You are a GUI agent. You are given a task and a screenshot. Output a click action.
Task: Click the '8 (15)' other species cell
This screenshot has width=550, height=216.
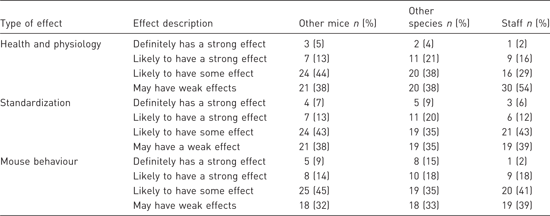click(426, 162)
